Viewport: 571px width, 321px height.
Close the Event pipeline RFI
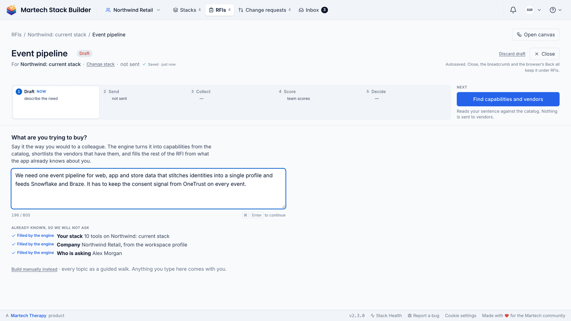point(544,54)
